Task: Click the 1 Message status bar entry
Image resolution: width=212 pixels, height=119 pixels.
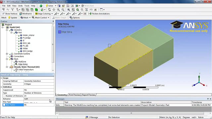Action: (x=92, y=117)
